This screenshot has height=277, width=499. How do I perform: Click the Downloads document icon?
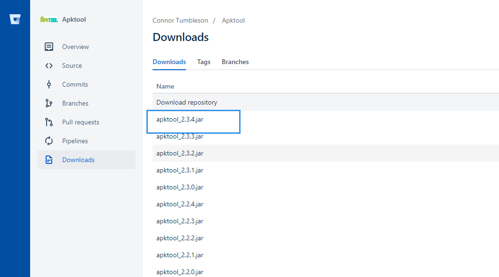[48, 160]
